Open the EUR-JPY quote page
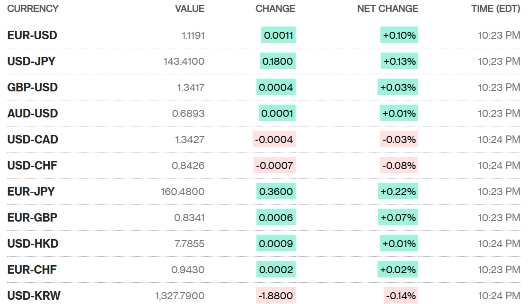Image resolution: width=528 pixels, height=304 pixels. (x=31, y=192)
